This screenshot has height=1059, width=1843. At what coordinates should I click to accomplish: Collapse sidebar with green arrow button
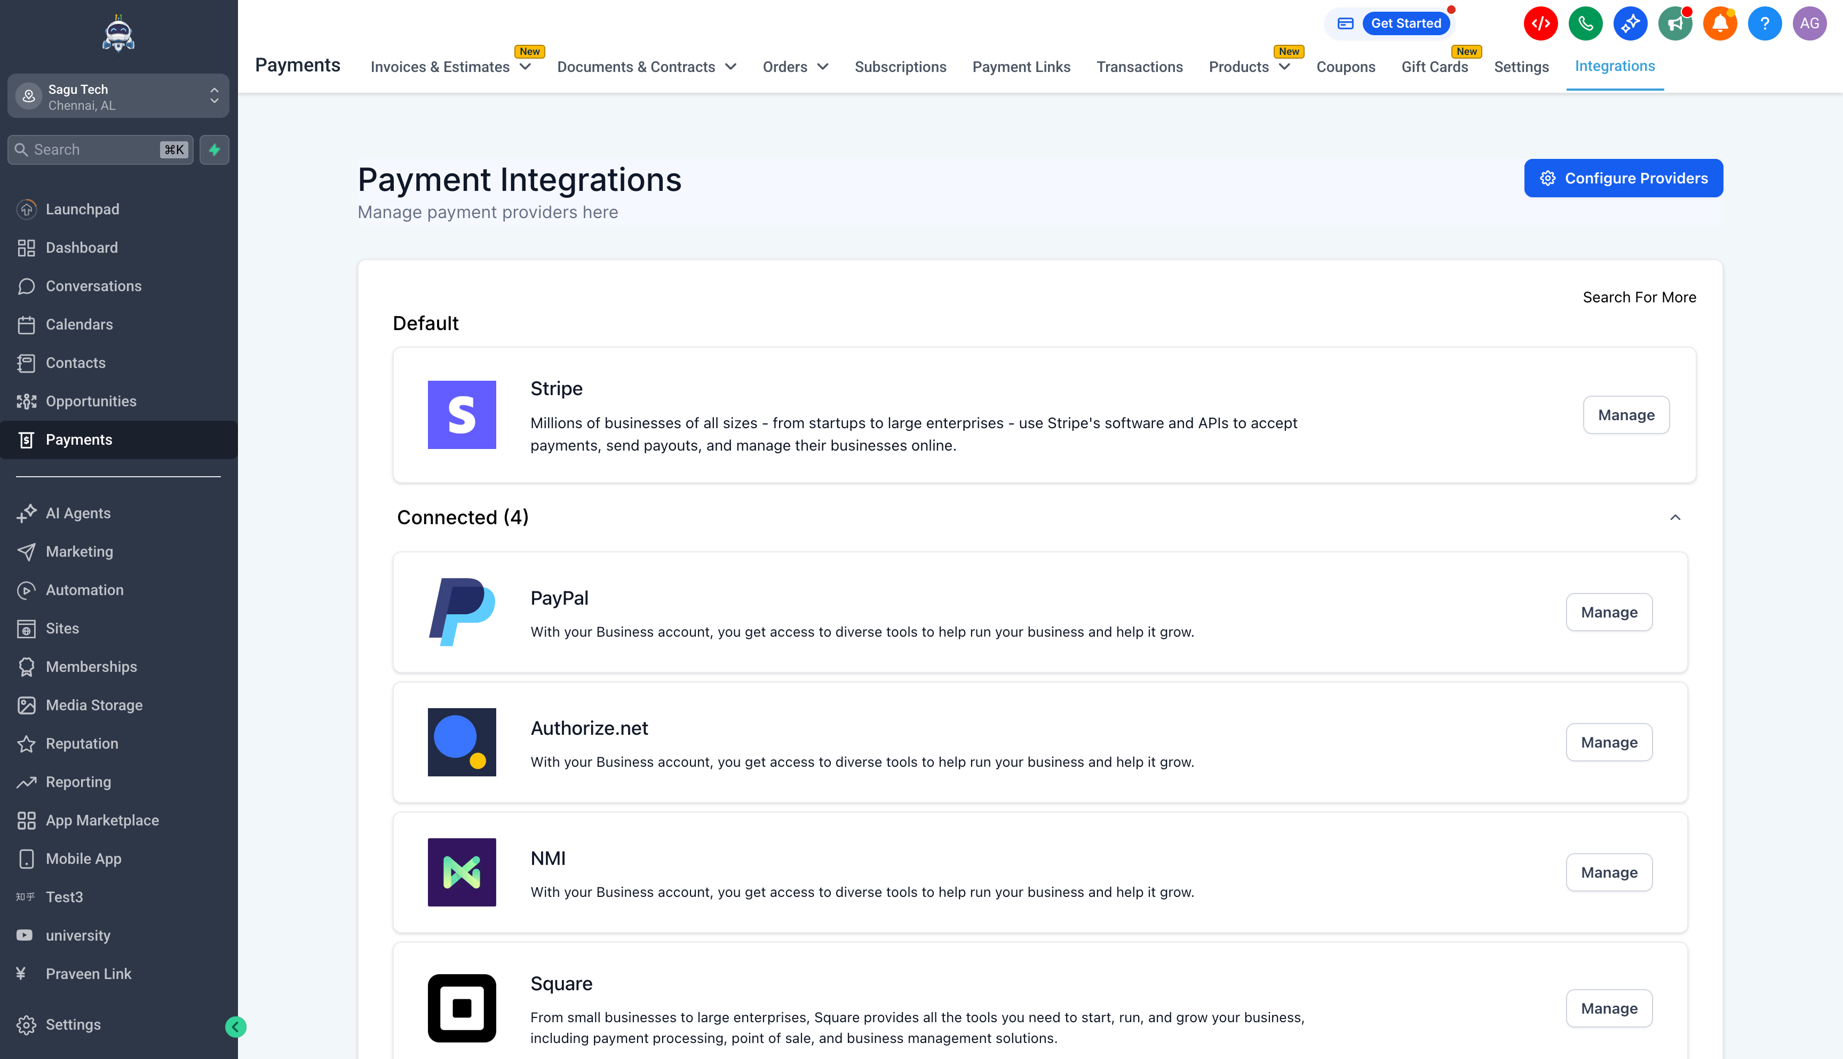coord(236,1026)
